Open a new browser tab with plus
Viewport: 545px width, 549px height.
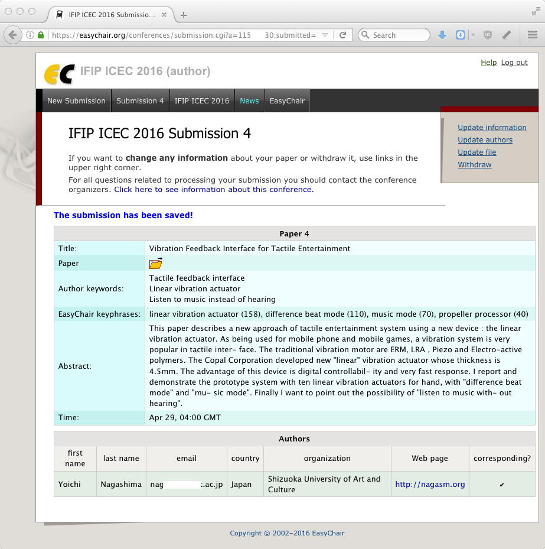pos(184,15)
